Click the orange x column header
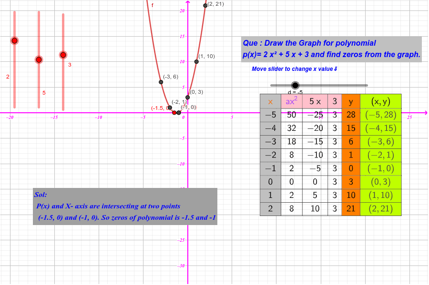 pyautogui.click(x=270, y=101)
